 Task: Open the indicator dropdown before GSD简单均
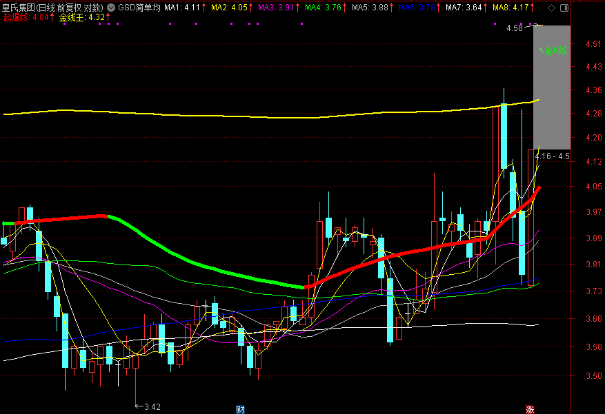click(x=111, y=8)
